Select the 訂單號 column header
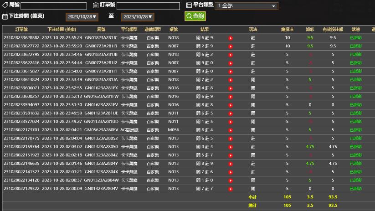 click(x=21, y=30)
